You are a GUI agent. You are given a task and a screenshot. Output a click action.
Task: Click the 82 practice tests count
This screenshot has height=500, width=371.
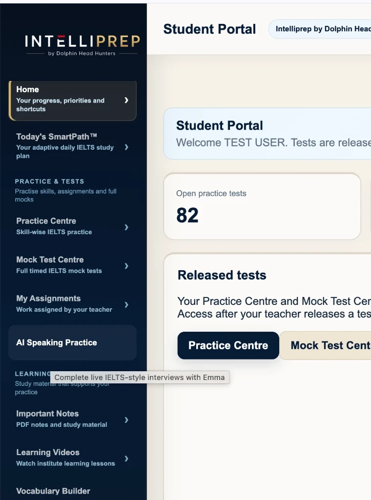187,215
